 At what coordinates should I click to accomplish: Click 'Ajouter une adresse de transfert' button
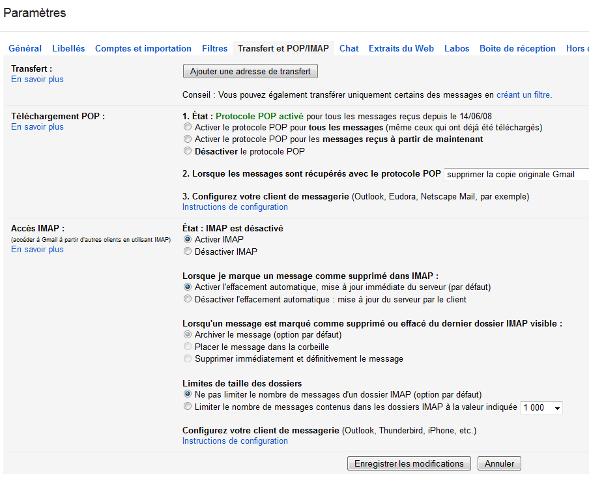coord(250,71)
